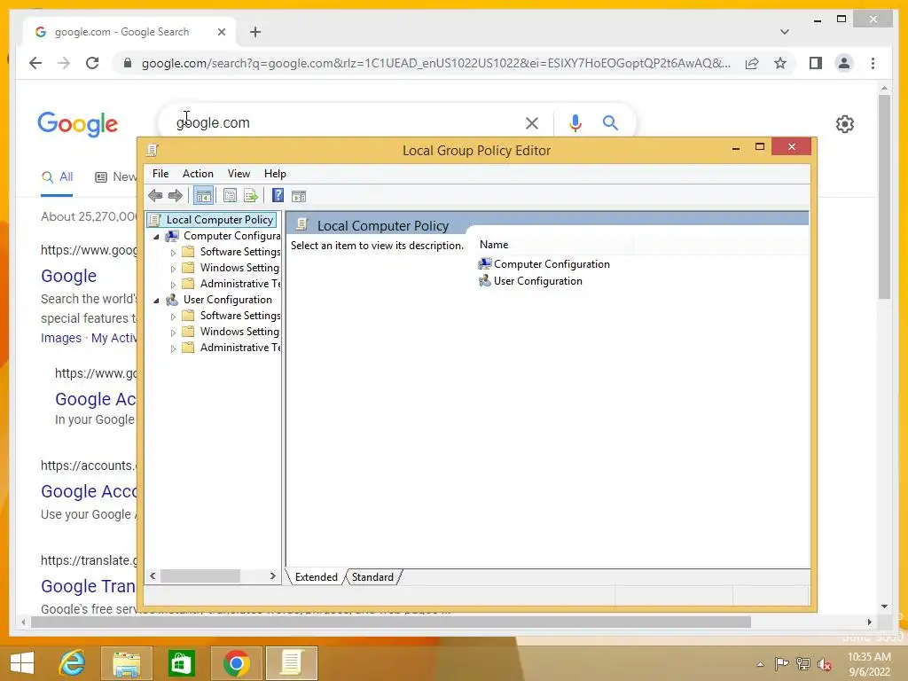Select User Configuration in the right list
Image resolution: width=908 pixels, height=681 pixels.
[530, 281]
